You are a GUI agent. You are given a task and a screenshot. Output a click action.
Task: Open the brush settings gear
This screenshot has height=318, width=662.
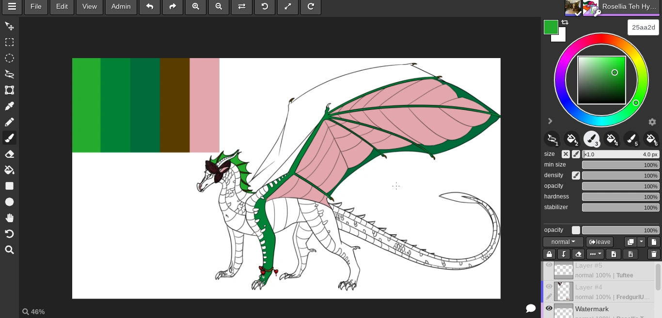[652, 122]
